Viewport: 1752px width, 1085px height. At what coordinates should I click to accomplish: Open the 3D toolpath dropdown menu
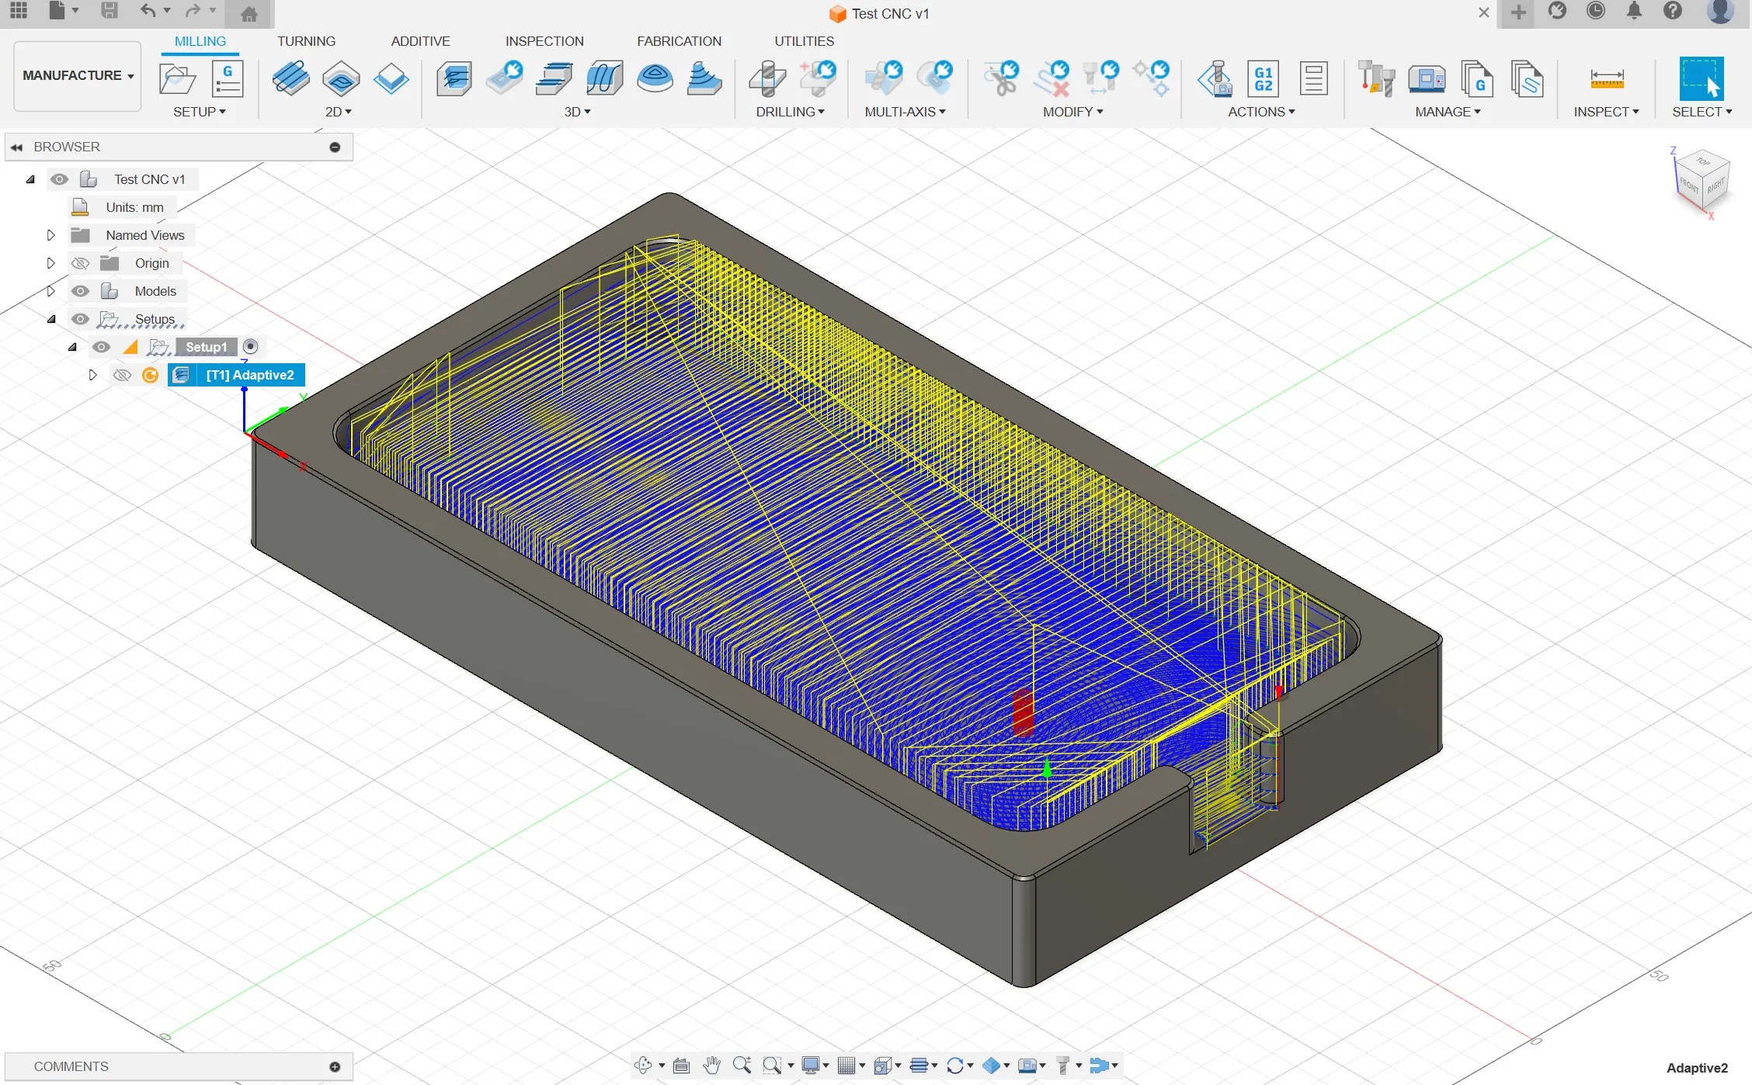[x=578, y=112]
